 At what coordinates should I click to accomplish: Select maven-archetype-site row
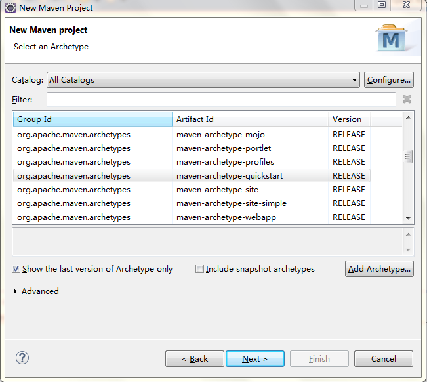click(x=192, y=190)
